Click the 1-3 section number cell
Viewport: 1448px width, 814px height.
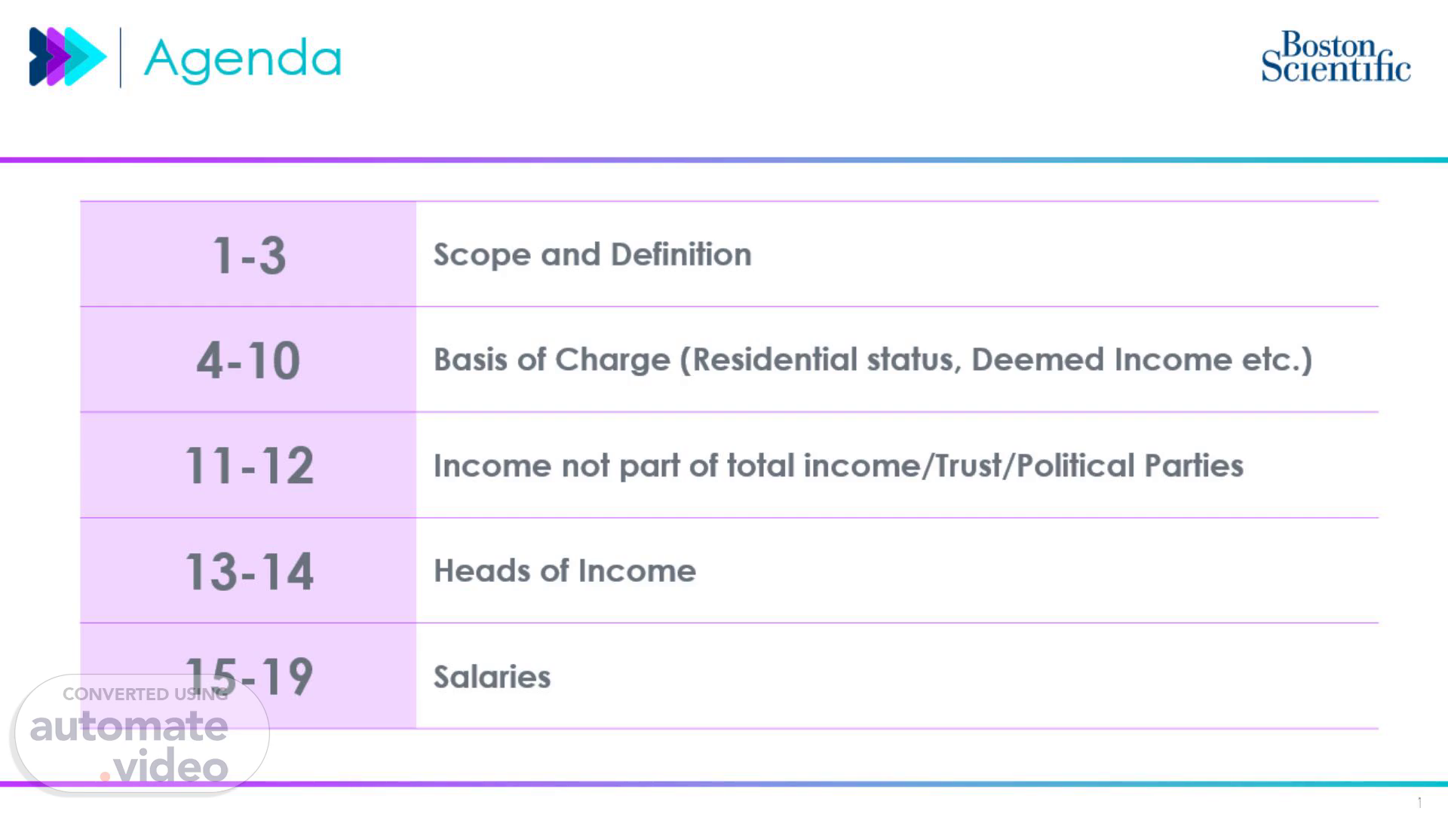pyautogui.click(x=248, y=255)
